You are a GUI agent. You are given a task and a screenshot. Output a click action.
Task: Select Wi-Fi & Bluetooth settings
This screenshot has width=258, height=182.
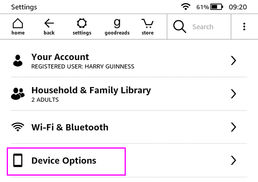point(70,127)
